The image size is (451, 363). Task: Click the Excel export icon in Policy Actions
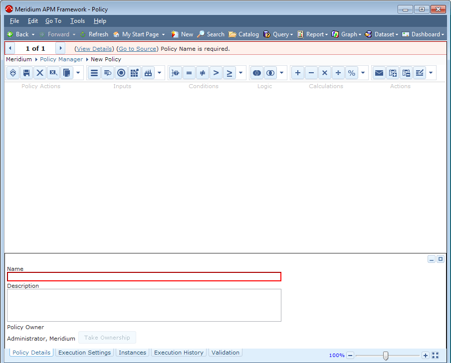53,73
